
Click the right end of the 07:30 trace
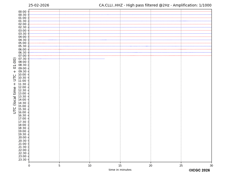pos(105,59)
